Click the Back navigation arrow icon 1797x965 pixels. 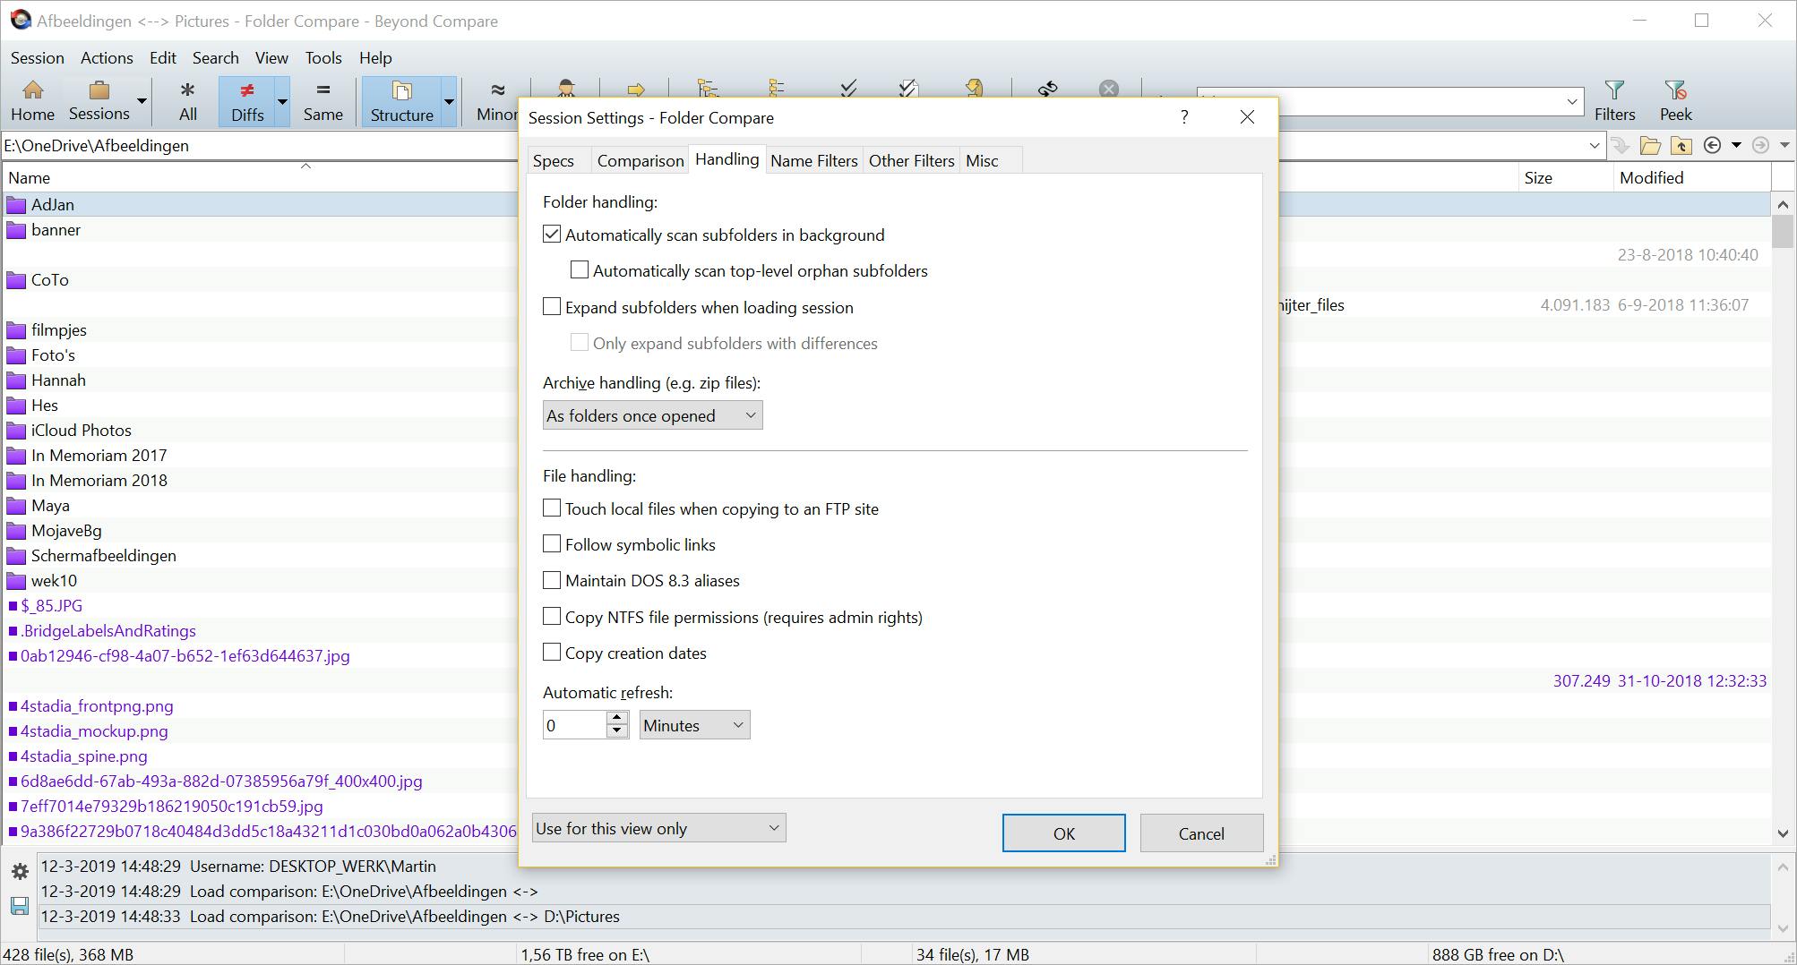click(1712, 145)
